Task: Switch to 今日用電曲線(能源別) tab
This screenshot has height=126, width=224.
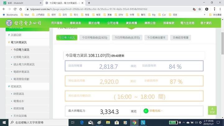Action: [127, 38]
